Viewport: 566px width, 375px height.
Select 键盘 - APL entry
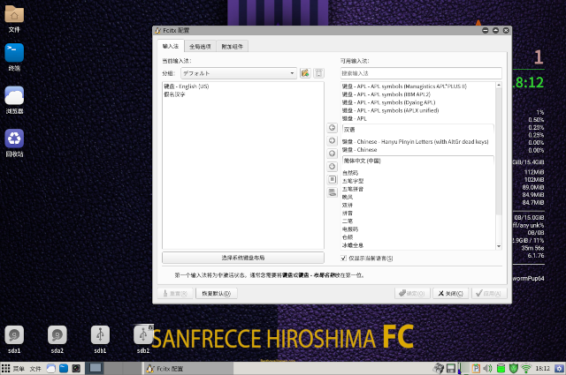click(418, 118)
